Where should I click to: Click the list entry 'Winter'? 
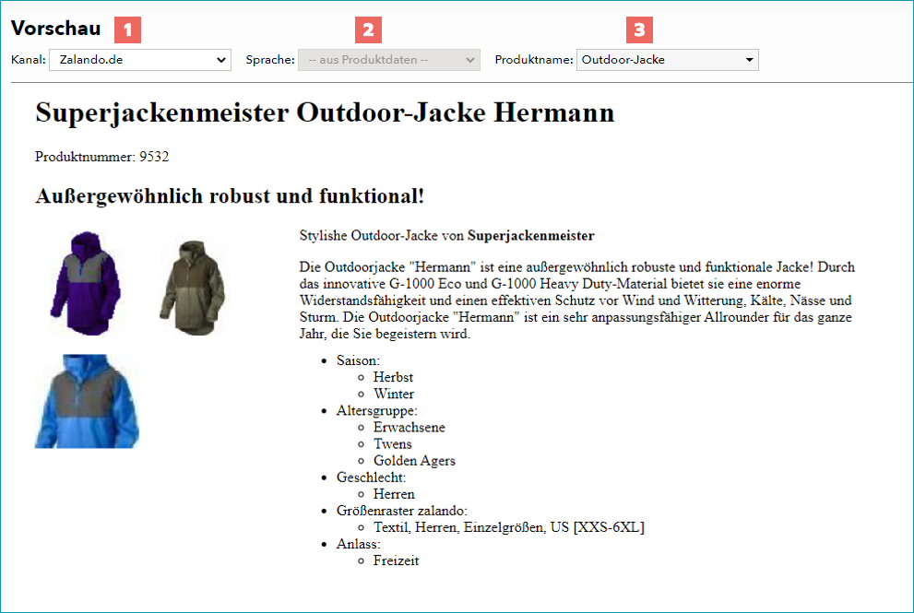coord(394,394)
